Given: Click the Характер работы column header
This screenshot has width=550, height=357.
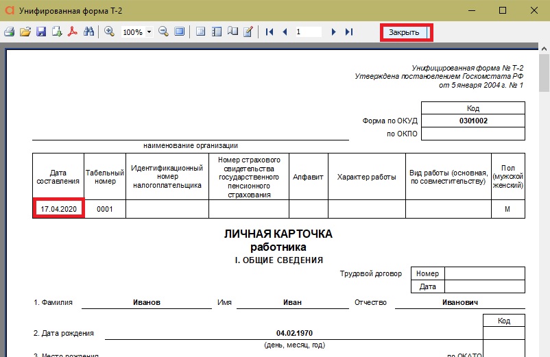Looking at the screenshot, I should pyautogui.click(x=366, y=177).
